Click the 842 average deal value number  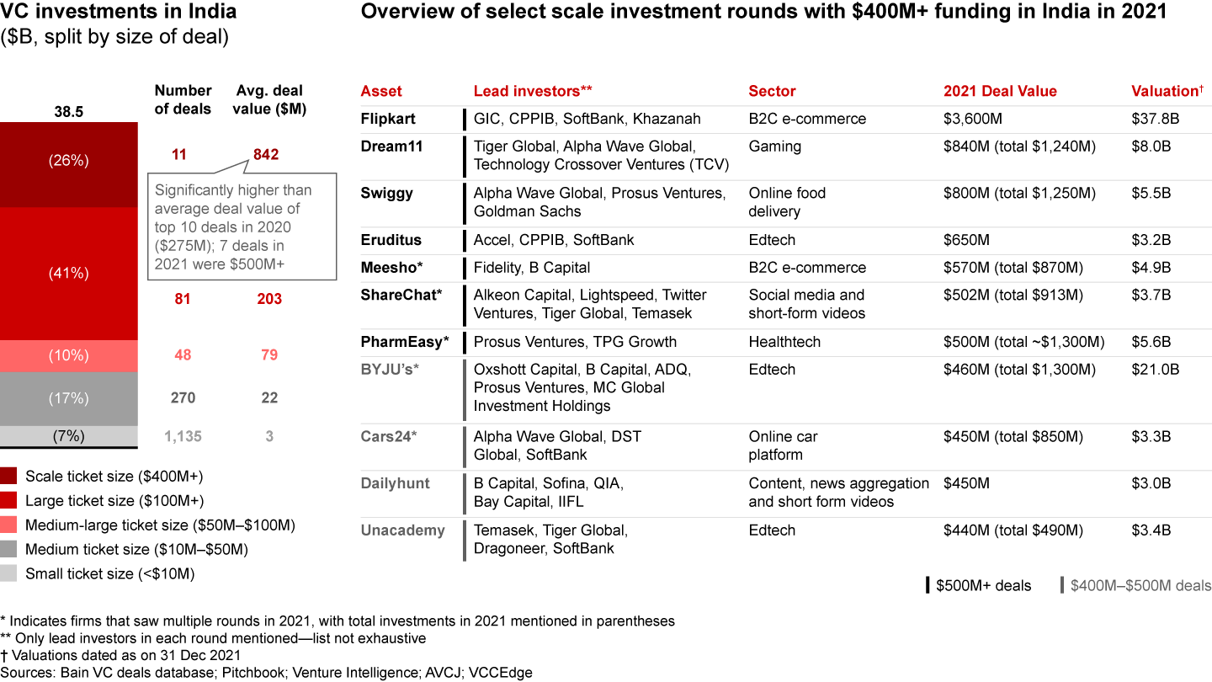[266, 154]
